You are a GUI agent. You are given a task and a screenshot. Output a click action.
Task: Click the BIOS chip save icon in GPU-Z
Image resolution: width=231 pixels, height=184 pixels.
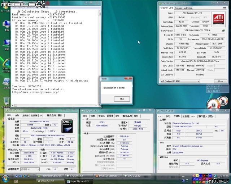coord(223,31)
